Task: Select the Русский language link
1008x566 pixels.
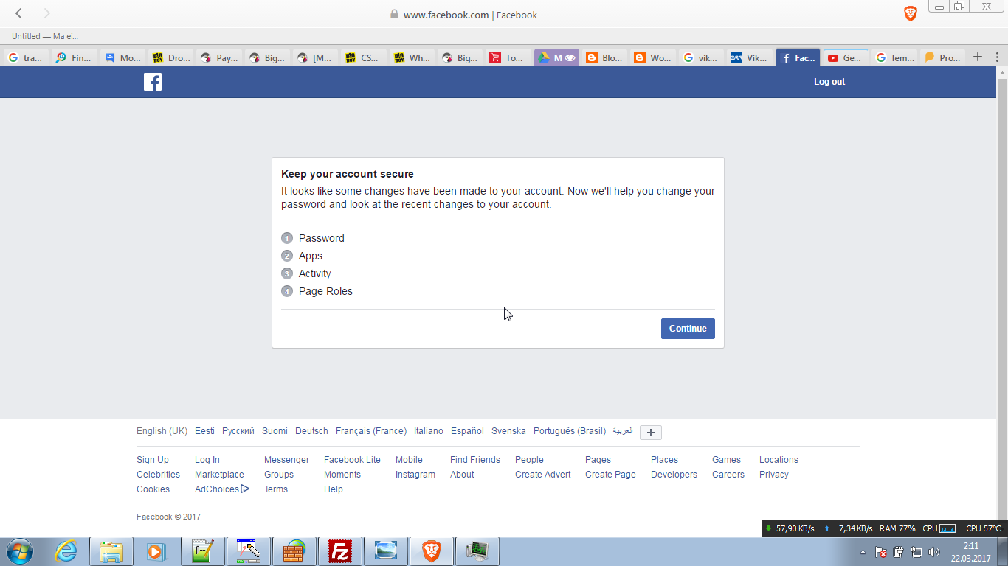Action: click(238, 431)
